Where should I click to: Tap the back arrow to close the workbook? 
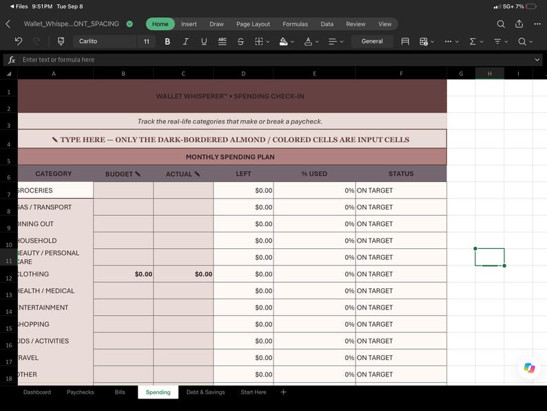point(8,24)
